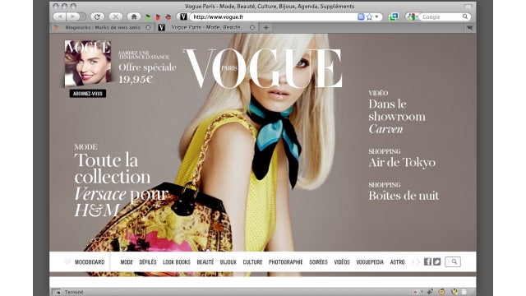Click the Vogue magazine cover thumbnail

click(x=88, y=63)
